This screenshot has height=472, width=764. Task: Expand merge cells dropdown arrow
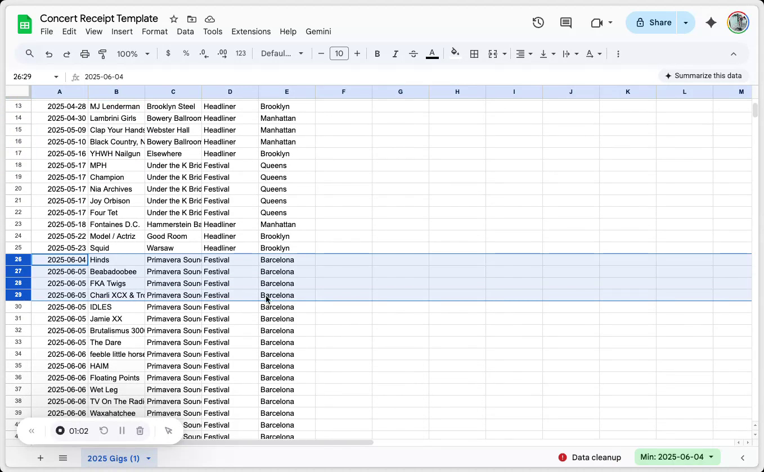[x=505, y=54]
